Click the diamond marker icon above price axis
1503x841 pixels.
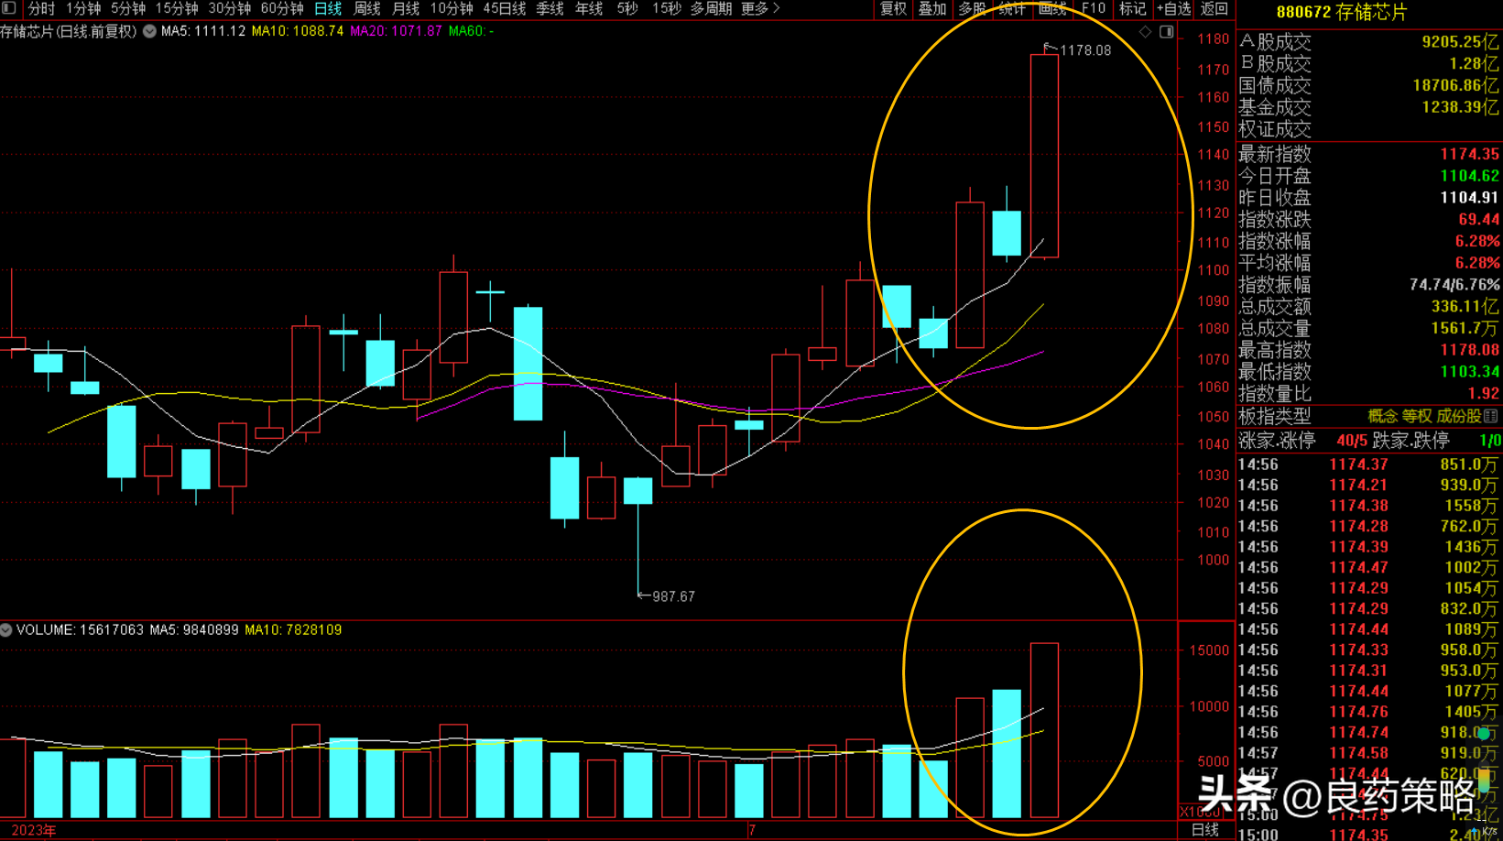(x=1145, y=32)
